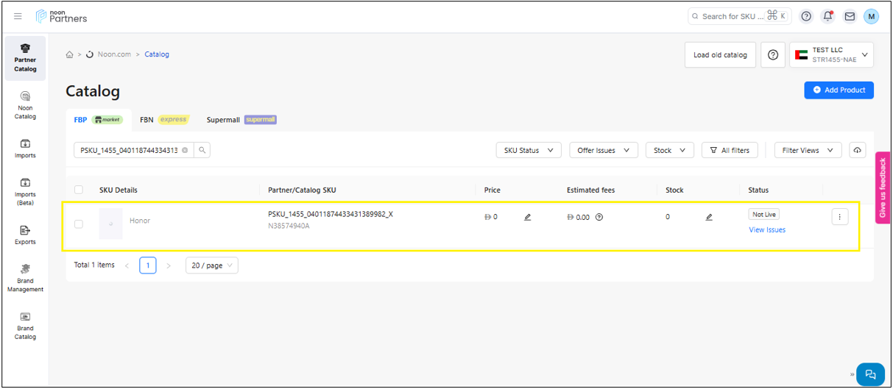The height and width of the screenshot is (389, 893).
Task: Open the mail inbox icon
Action: click(x=850, y=16)
